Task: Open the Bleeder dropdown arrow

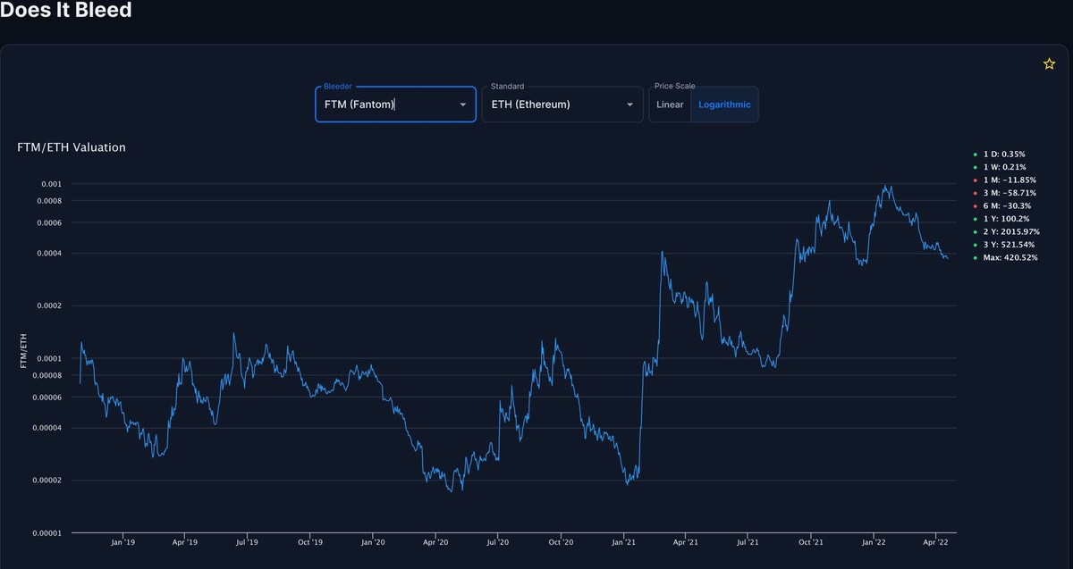Action: [x=462, y=105]
